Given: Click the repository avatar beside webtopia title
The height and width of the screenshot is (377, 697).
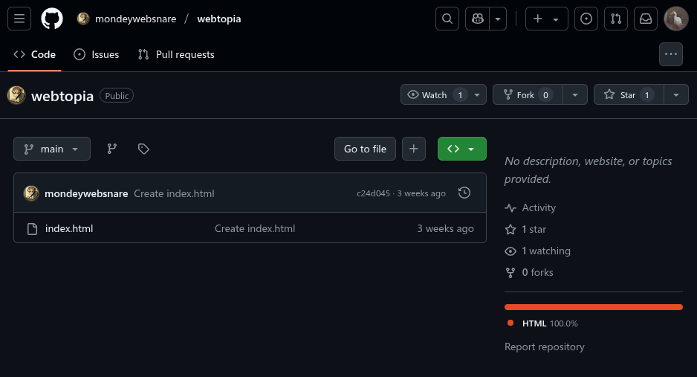Looking at the screenshot, I should (16, 95).
